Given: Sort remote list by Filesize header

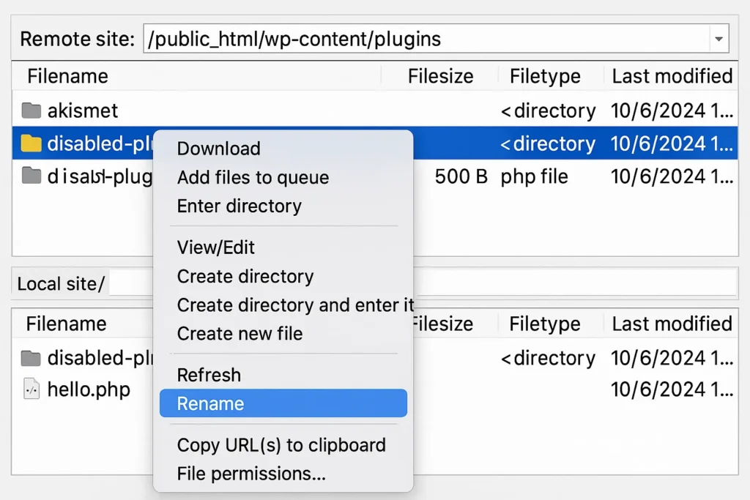Looking at the screenshot, I should coord(440,76).
